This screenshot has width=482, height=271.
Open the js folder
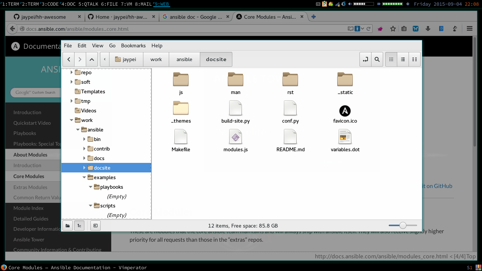(x=181, y=83)
